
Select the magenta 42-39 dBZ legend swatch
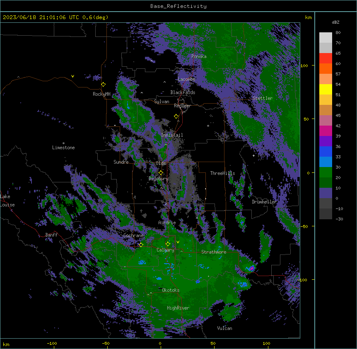pyautogui.click(x=326, y=131)
